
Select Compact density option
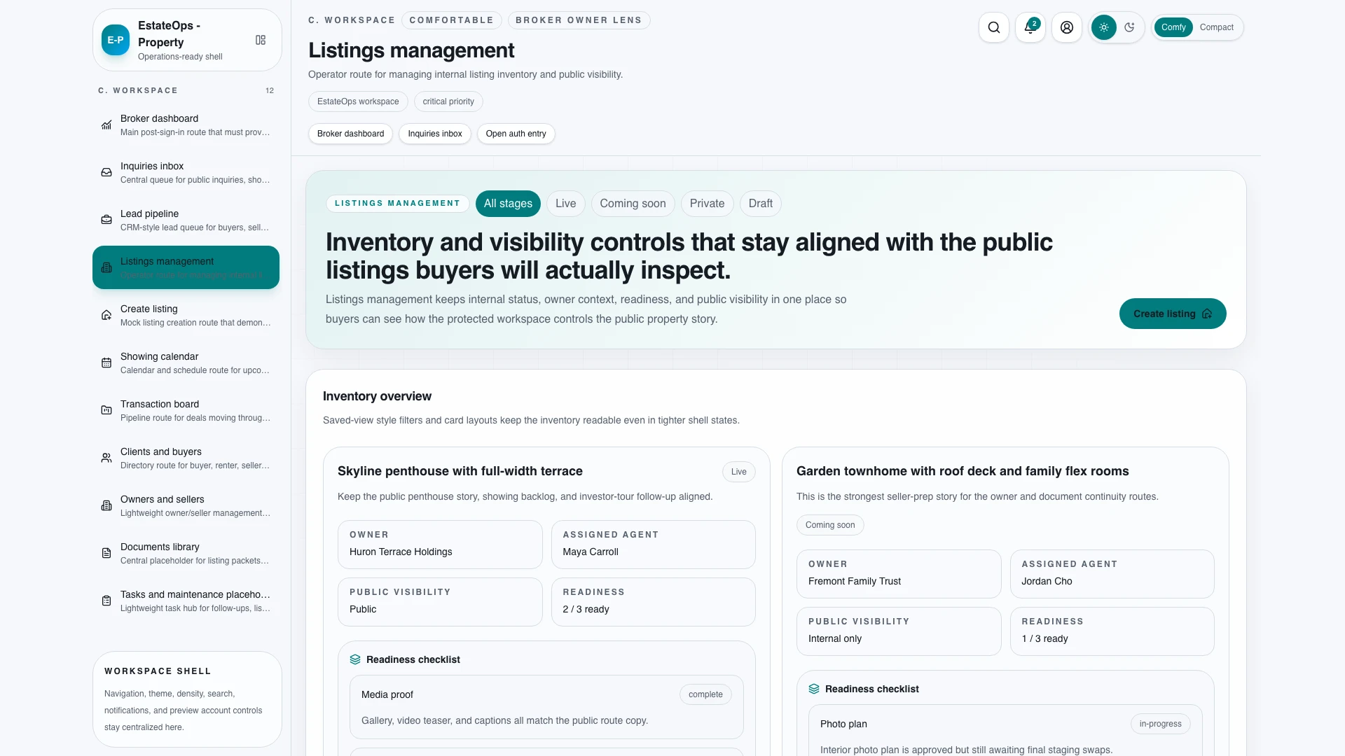tap(1216, 27)
